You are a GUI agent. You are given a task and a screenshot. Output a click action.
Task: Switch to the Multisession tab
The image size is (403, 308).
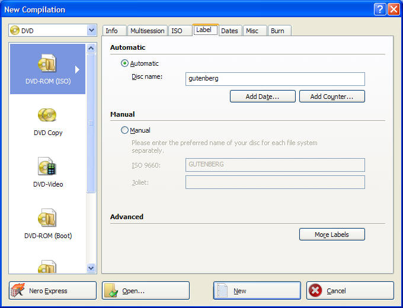pos(147,31)
